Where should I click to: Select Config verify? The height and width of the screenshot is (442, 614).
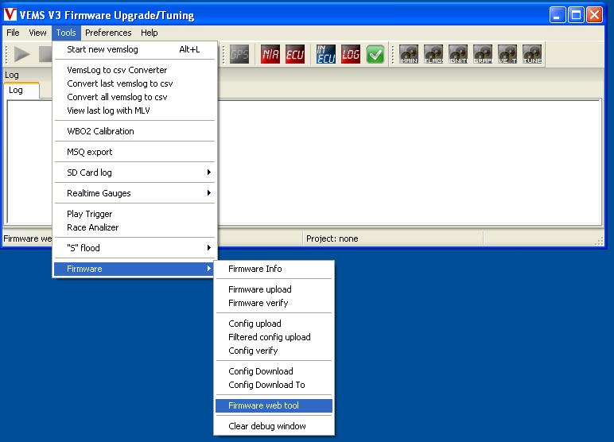tap(274, 351)
